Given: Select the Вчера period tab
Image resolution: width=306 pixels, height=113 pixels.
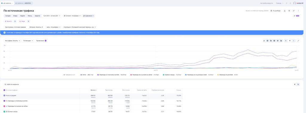Looking at the screenshot, I should [x=15, y=16].
